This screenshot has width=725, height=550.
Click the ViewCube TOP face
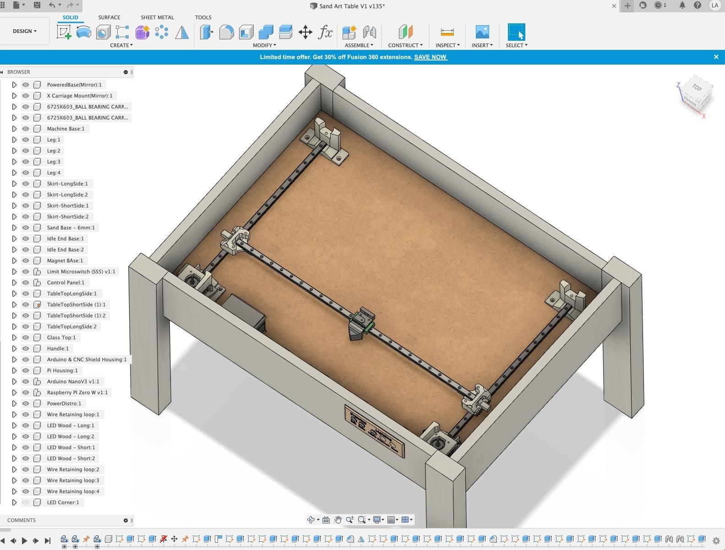point(697,87)
